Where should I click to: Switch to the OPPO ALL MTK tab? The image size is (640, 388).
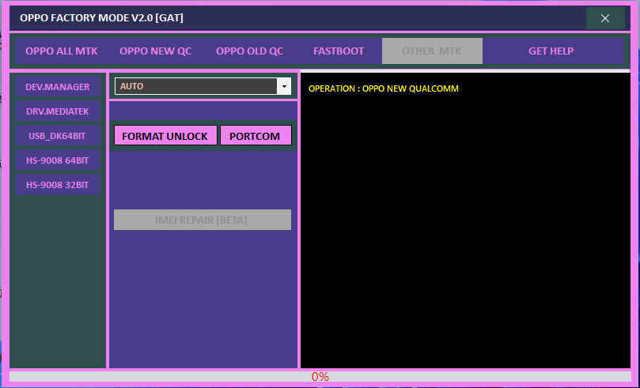click(x=62, y=51)
